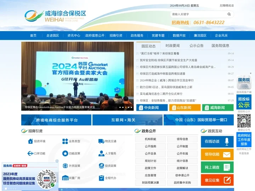Switch to 国务院信息 news tab
Screen dimensions: 255x191
tap(220, 46)
